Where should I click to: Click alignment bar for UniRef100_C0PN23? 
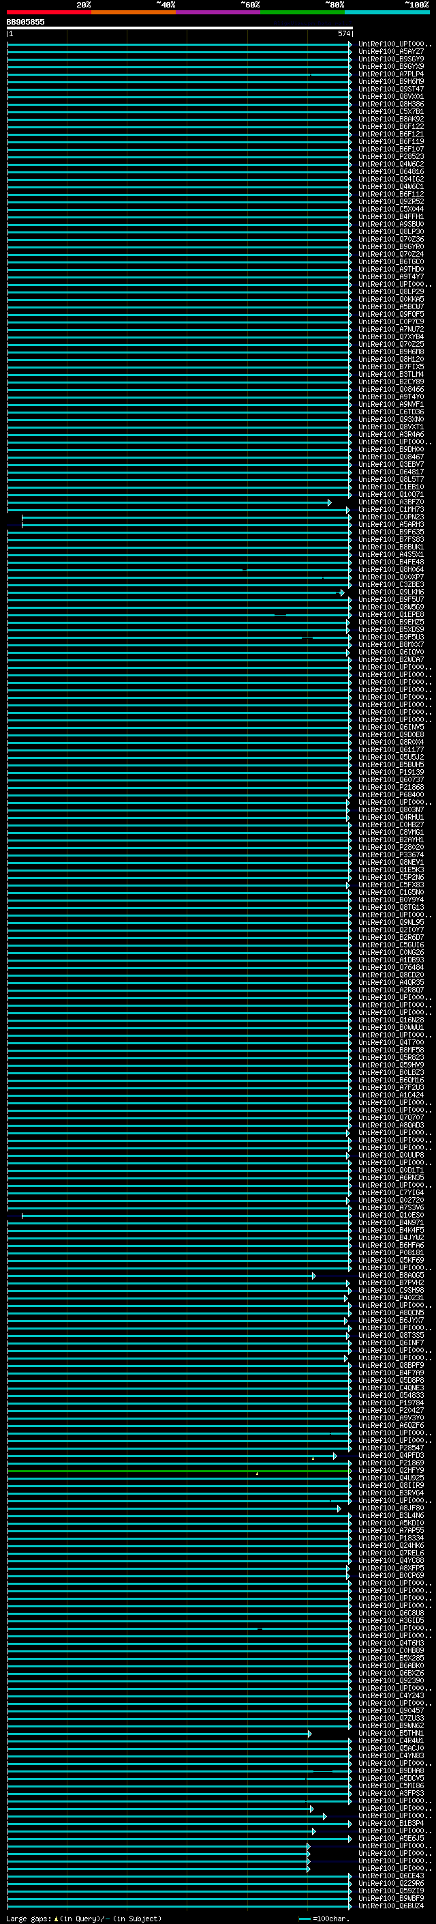pyautogui.click(x=187, y=517)
